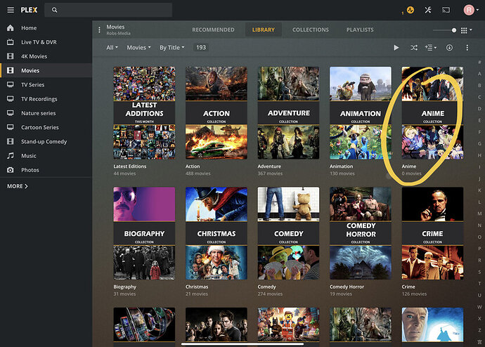Click the 193 item count badge
The height and width of the screenshot is (347, 485).
[x=201, y=47]
